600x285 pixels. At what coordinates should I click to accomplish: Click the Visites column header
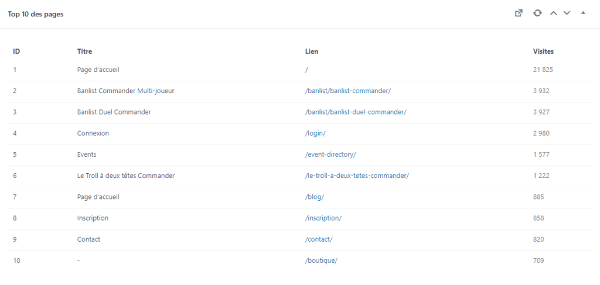pos(543,51)
